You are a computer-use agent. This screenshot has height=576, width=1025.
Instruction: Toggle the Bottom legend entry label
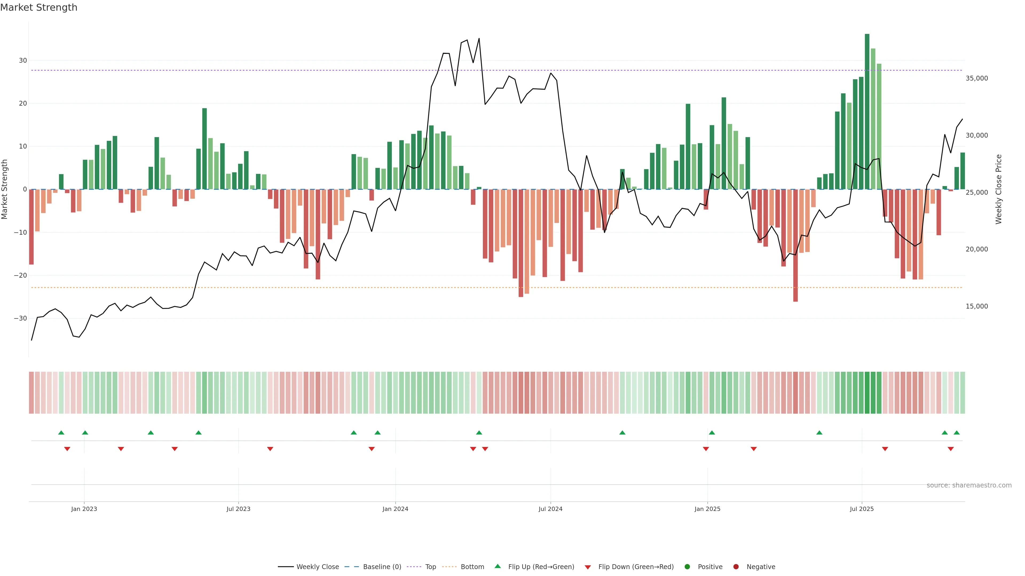(472, 567)
